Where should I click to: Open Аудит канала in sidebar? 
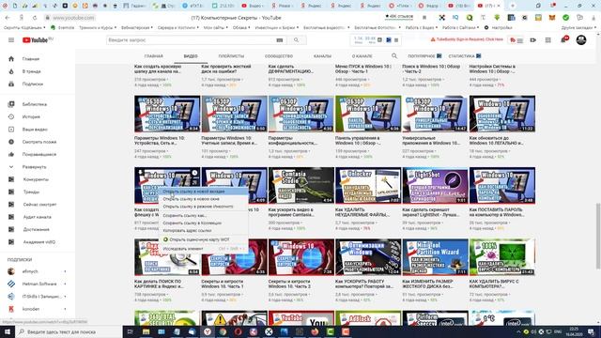point(38,217)
